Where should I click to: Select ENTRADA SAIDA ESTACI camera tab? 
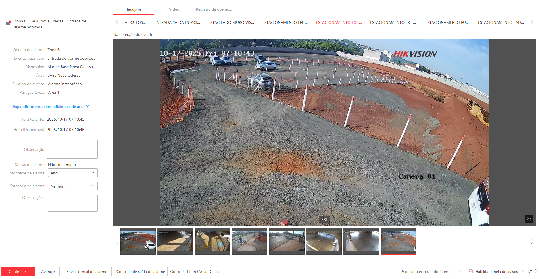[x=177, y=22]
